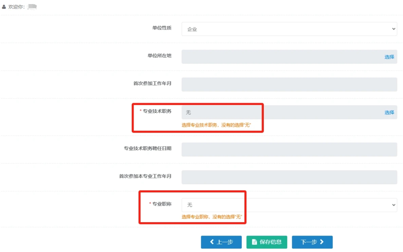Click the 选择 link for 单位所在地
Screen dimensions: 403x252
coord(389,57)
